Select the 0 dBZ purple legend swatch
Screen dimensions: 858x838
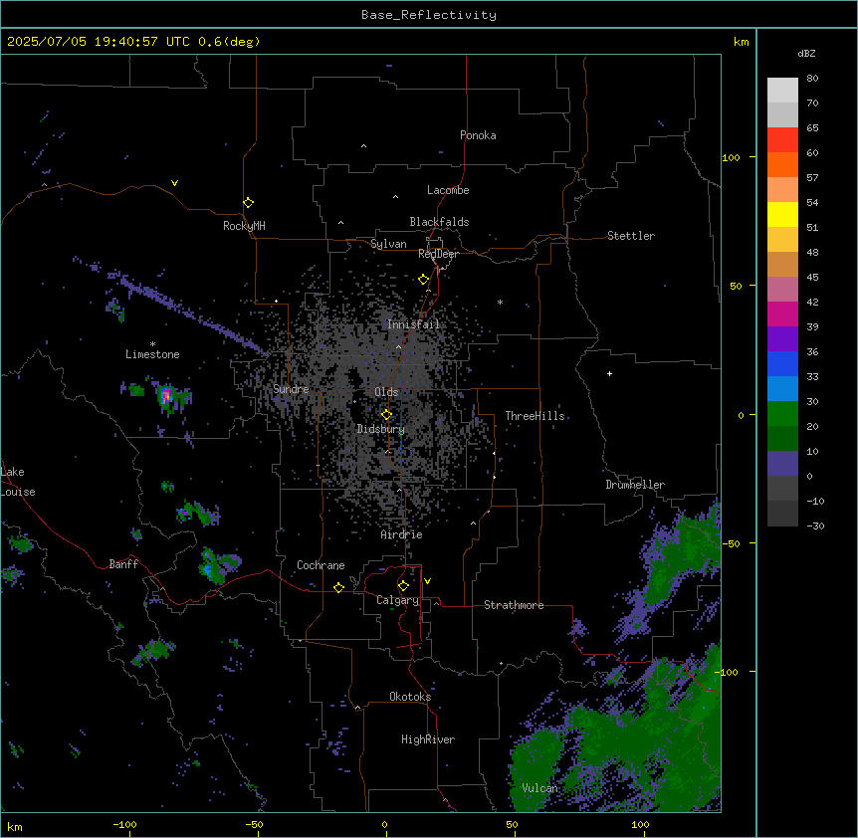pos(782,464)
